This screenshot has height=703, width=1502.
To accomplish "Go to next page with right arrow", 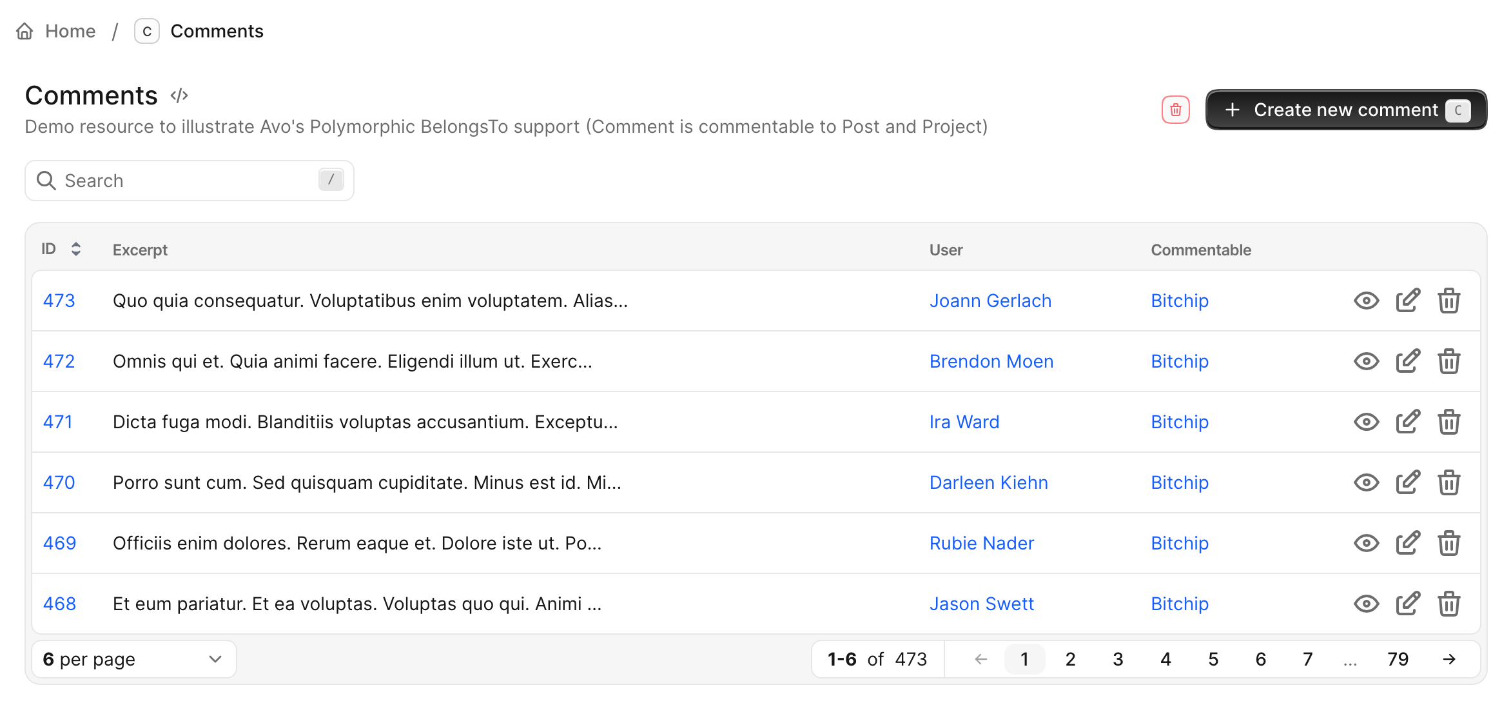I will point(1448,659).
